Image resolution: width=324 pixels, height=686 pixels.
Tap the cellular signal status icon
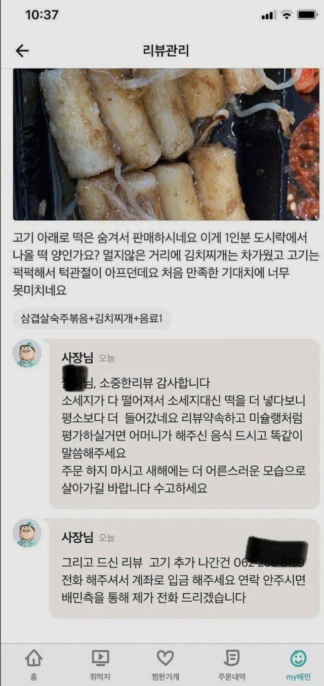268,16
